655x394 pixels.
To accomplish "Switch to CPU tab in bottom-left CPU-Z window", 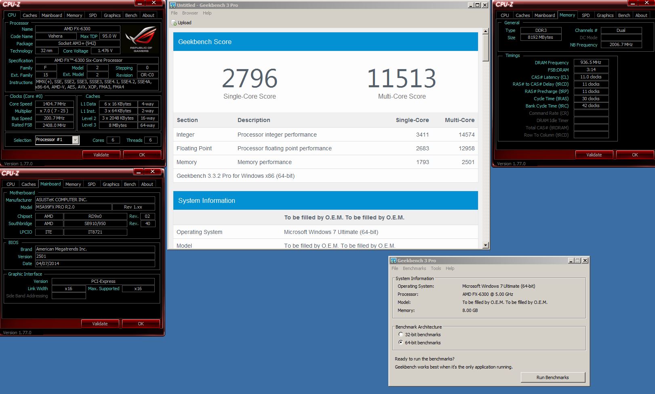I will [x=11, y=184].
